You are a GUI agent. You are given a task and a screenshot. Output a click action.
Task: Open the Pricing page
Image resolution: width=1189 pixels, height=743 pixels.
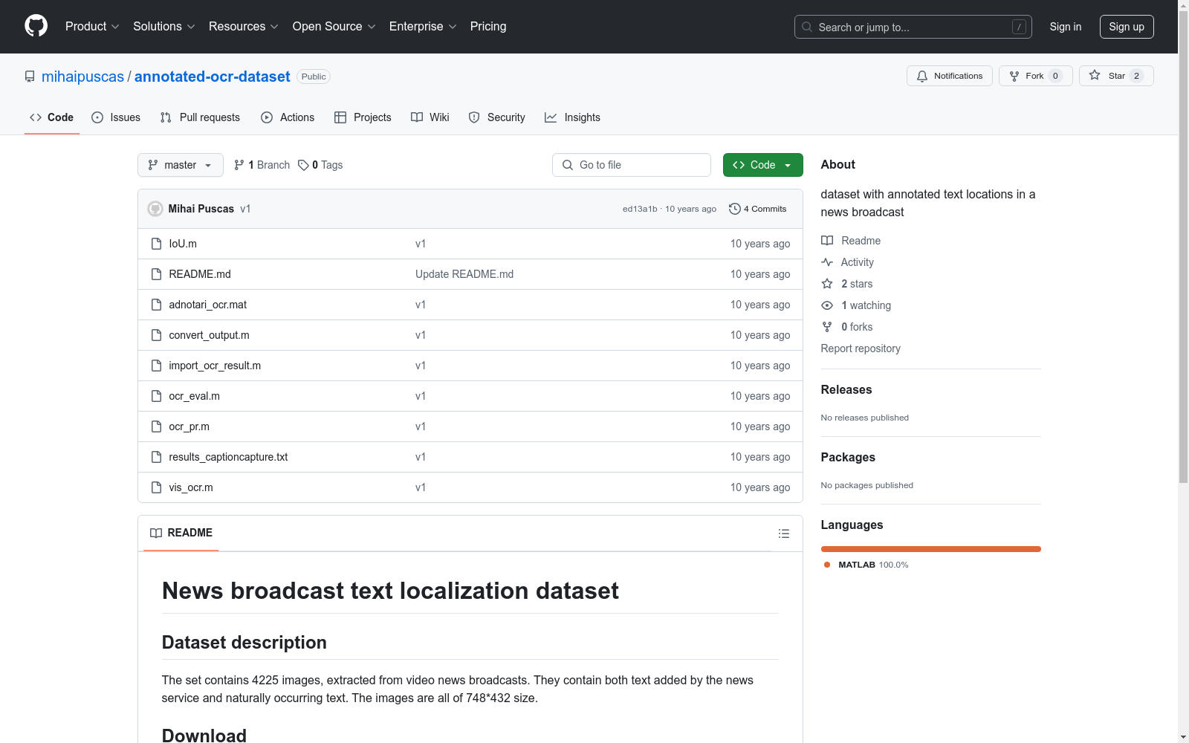click(488, 27)
